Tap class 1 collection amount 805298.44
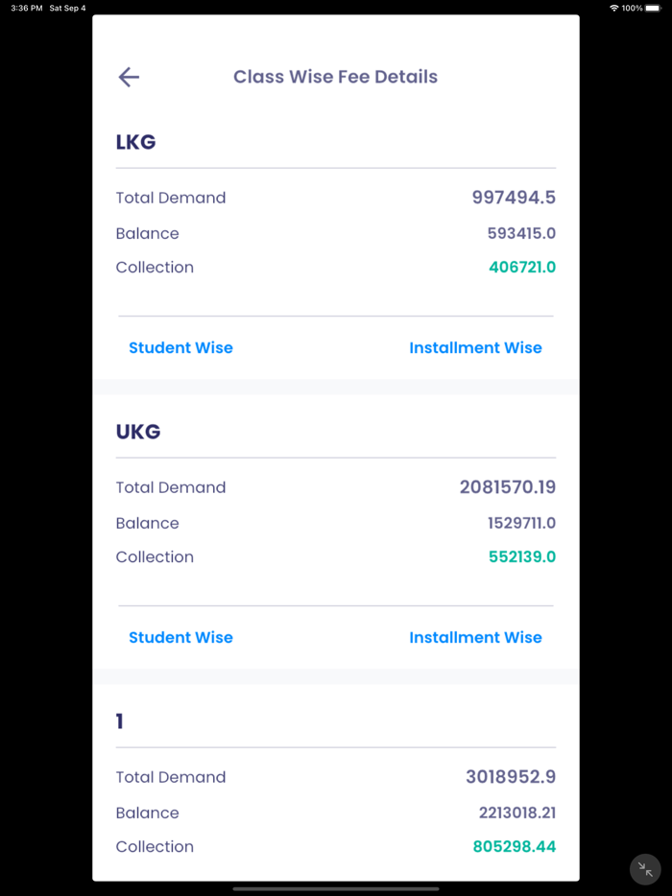This screenshot has width=672, height=896. point(515,847)
